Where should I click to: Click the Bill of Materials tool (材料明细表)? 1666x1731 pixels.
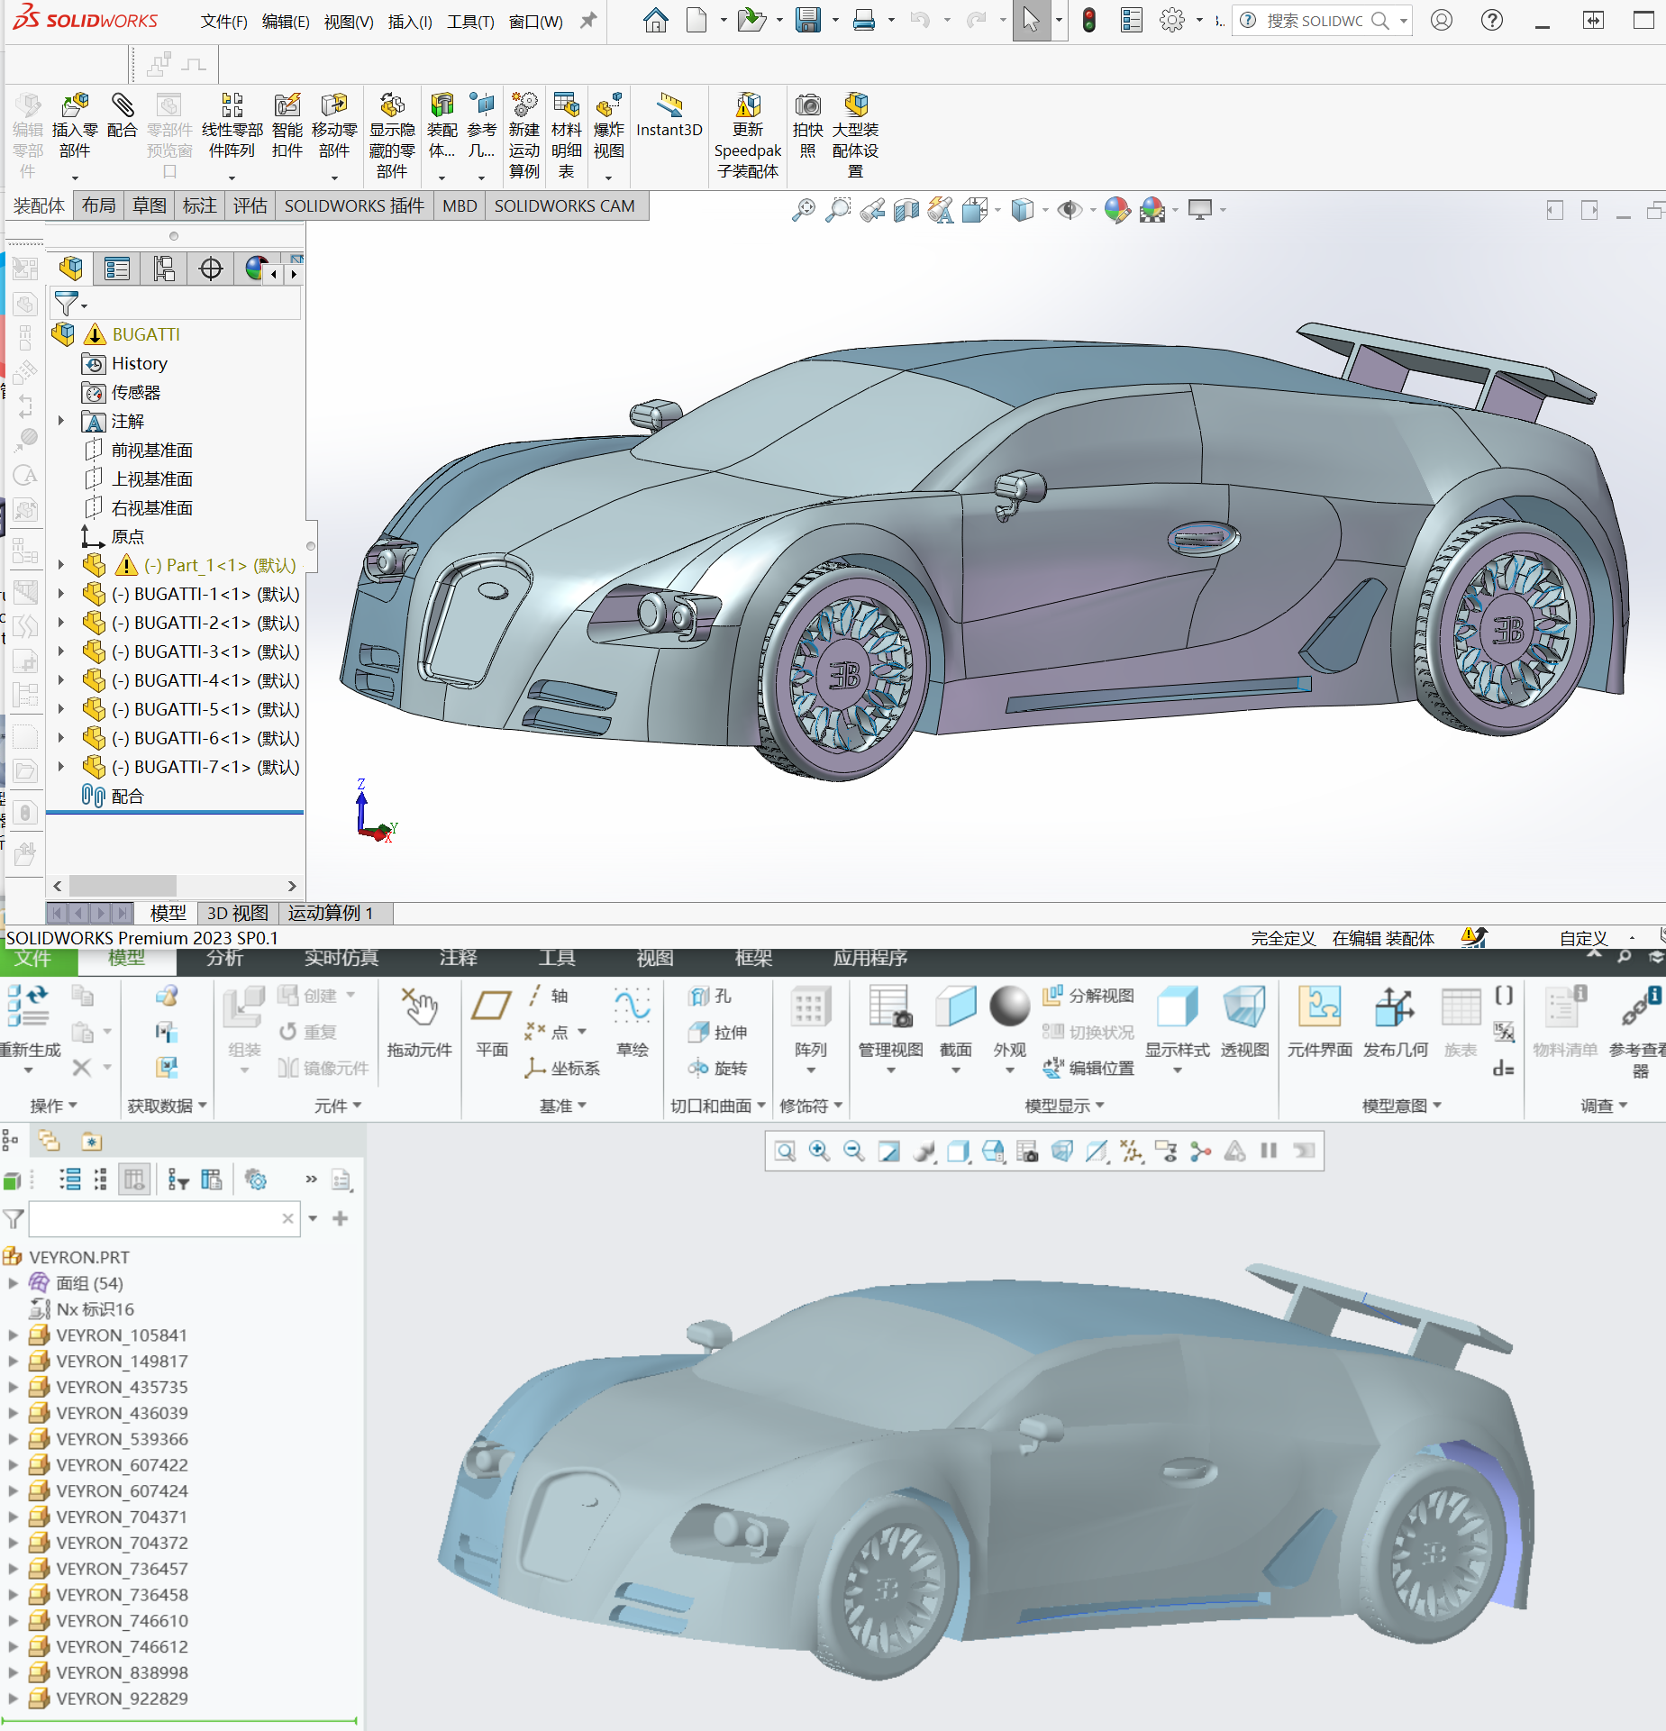[x=566, y=135]
